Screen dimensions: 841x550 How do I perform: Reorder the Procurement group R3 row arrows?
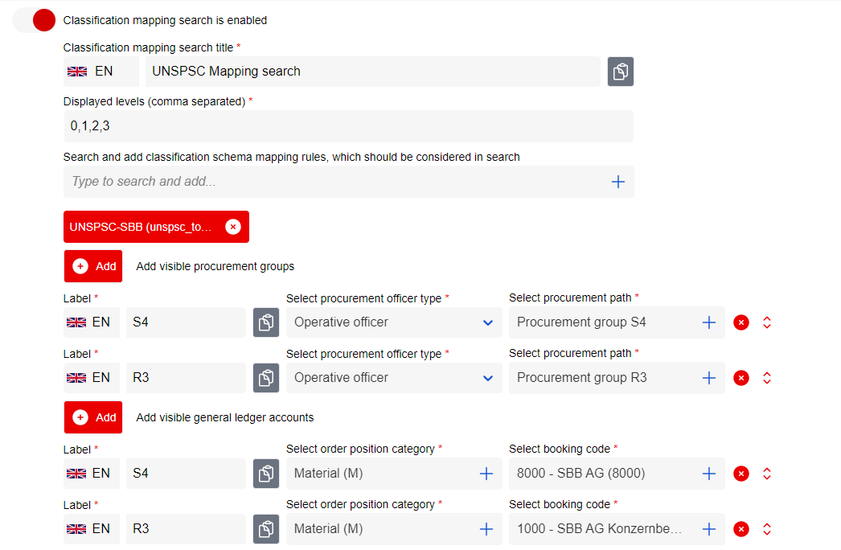pos(766,378)
